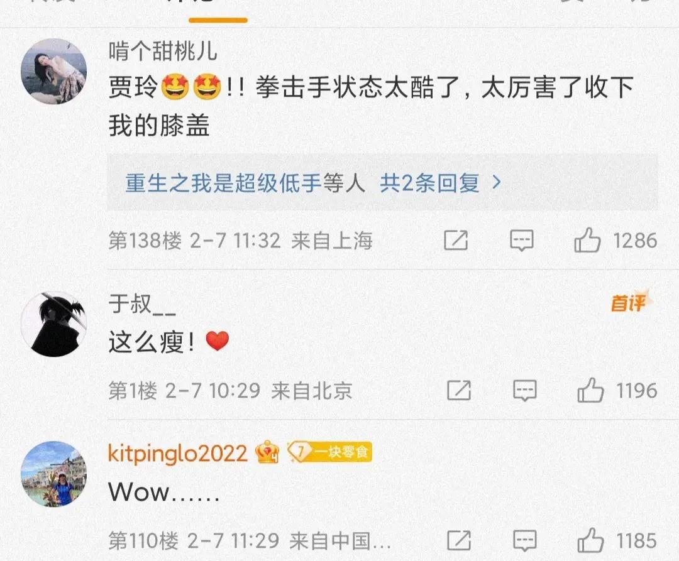Like the comment by 啃个甜桃儿
679x561 pixels.
(587, 240)
